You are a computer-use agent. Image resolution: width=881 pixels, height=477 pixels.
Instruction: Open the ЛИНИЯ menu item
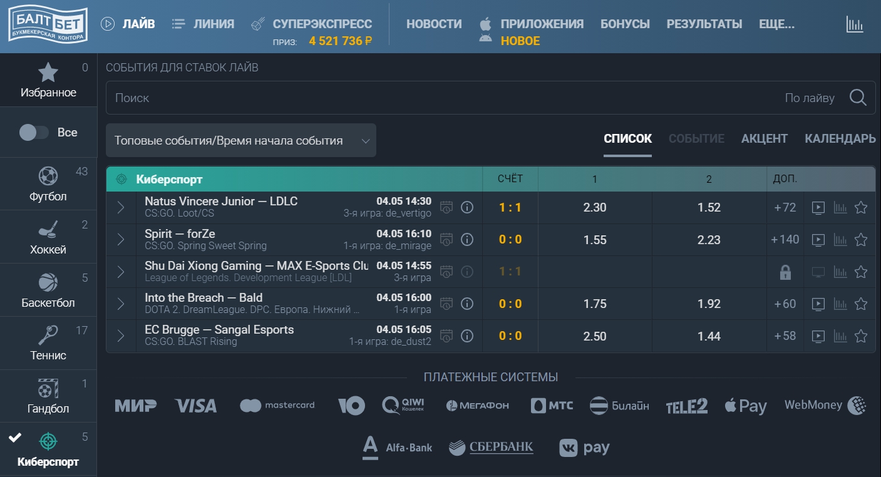pyautogui.click(x=213, y=24)
